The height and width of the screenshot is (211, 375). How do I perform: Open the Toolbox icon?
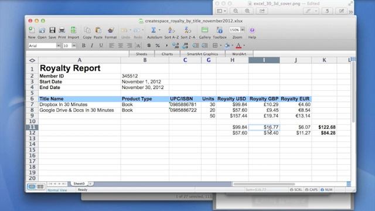tap(220, 30)
